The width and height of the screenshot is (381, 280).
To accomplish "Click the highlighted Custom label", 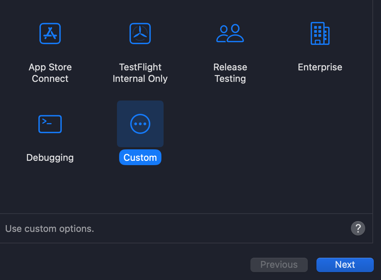I will click(x=140, y=158).
